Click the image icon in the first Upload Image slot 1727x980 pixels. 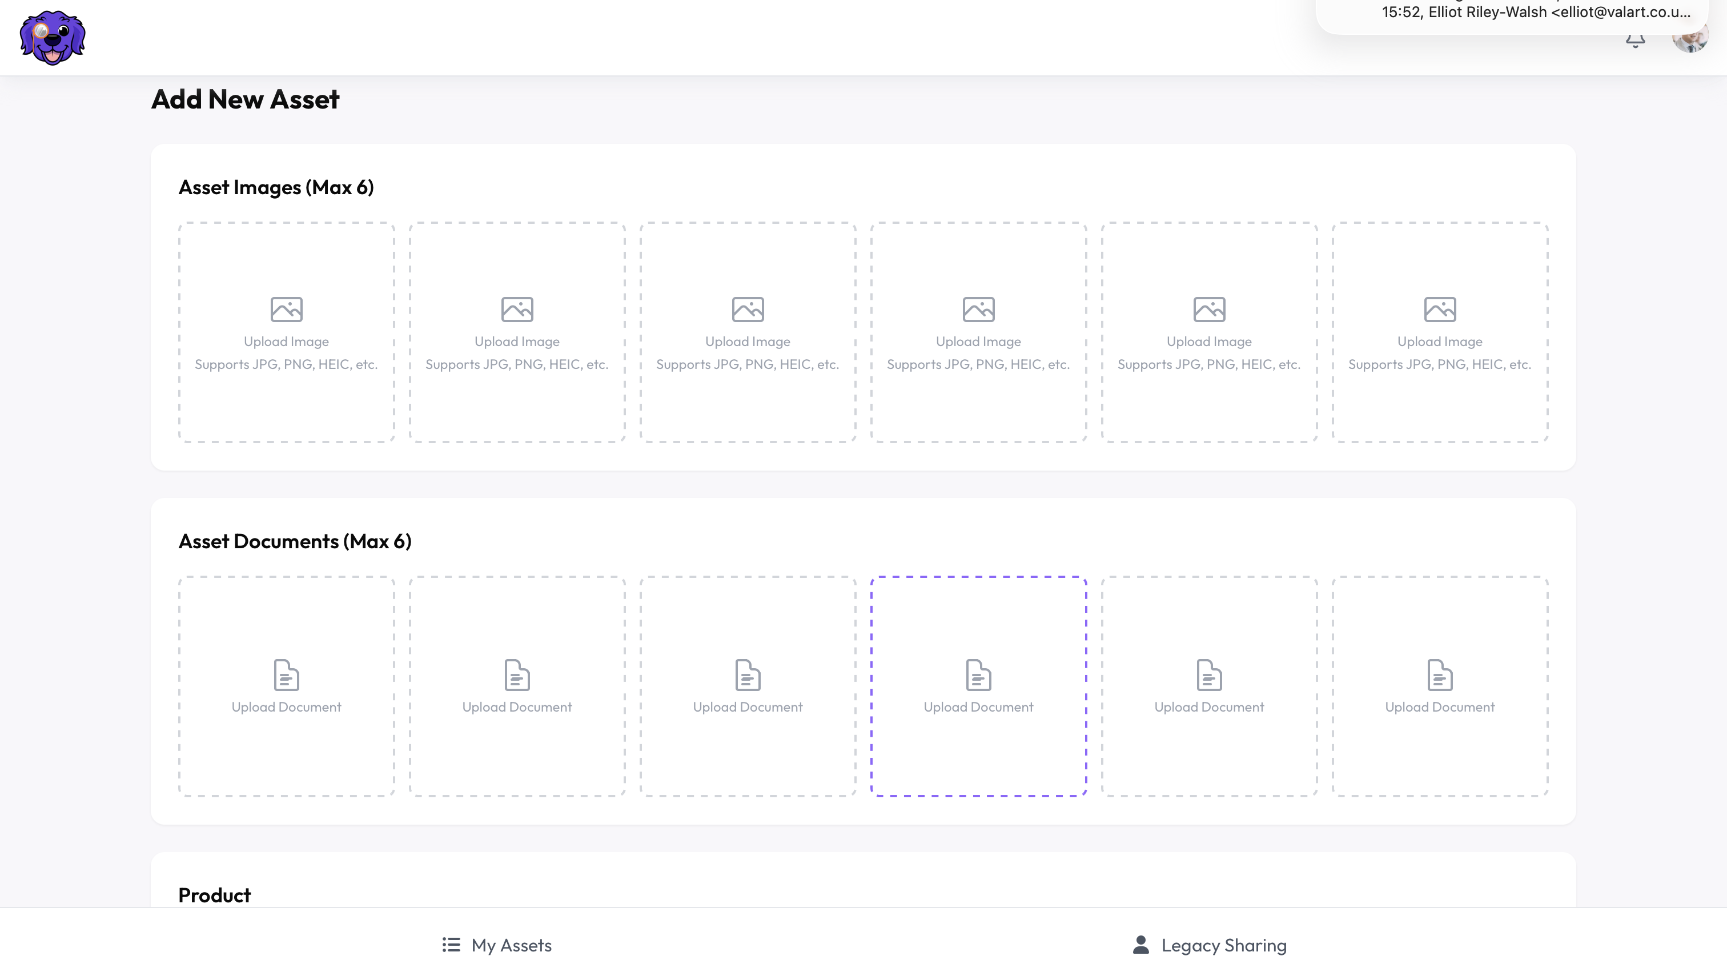click(286, 309)
